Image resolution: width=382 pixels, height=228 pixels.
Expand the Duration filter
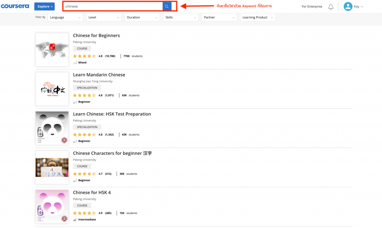point(142,17)
